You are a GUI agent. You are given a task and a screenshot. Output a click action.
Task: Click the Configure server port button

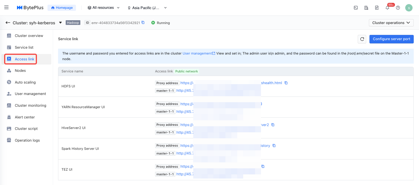(x=391, y=39)
